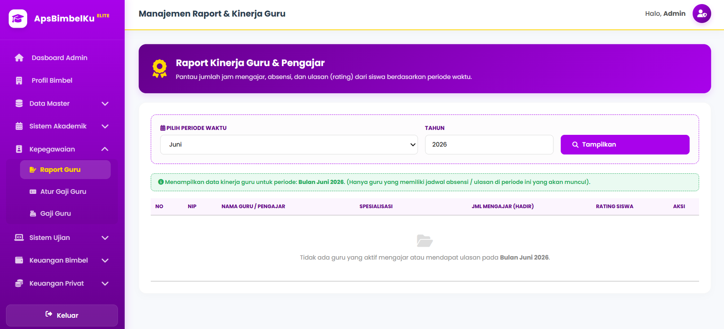Click the Nama Guru / Pengajar column header

253,206
